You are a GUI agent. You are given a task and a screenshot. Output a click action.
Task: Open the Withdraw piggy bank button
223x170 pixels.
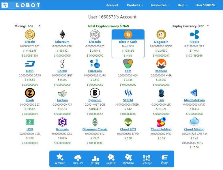(128, 159)
